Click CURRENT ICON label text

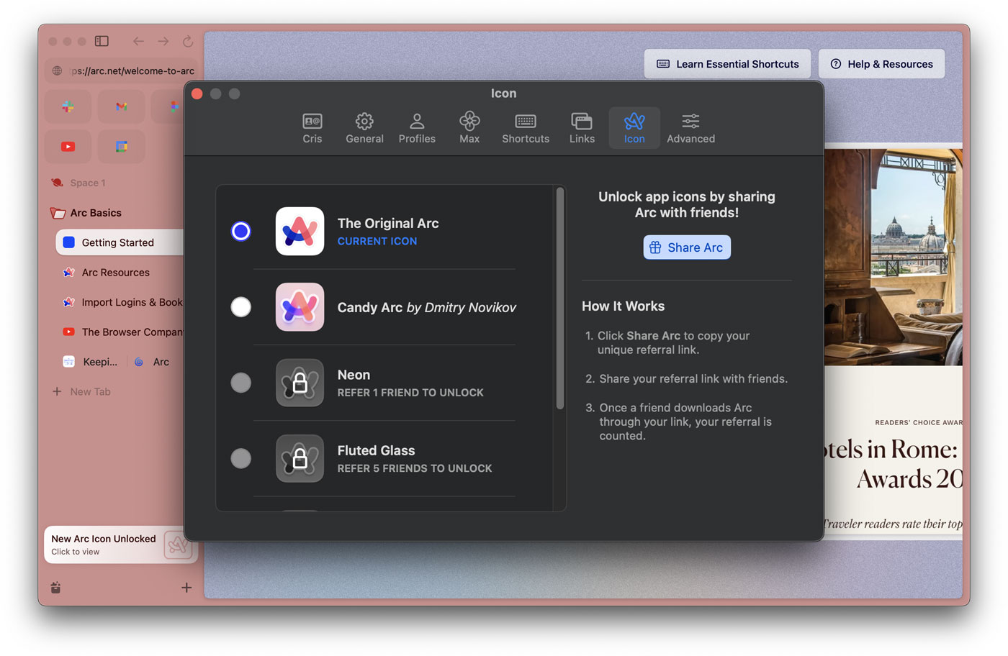pyautogui.click(x=377, y=241)
